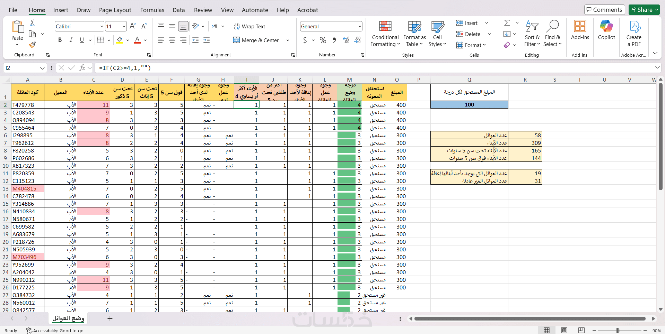Viewport: 665px width, 334px height.
Task: Decrease font size with smaller A icon
Action: tap(145, 26)
